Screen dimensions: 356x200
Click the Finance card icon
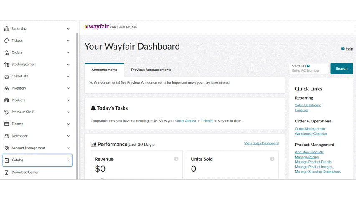(x=7, y=124)
